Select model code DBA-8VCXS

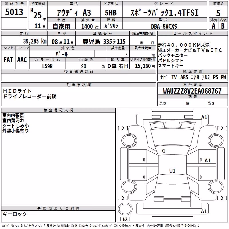(x=164, y=26)
